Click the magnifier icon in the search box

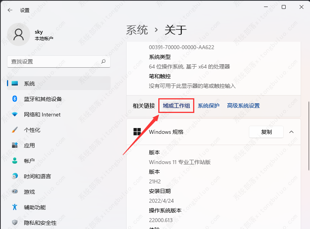(x=103, y=62)
